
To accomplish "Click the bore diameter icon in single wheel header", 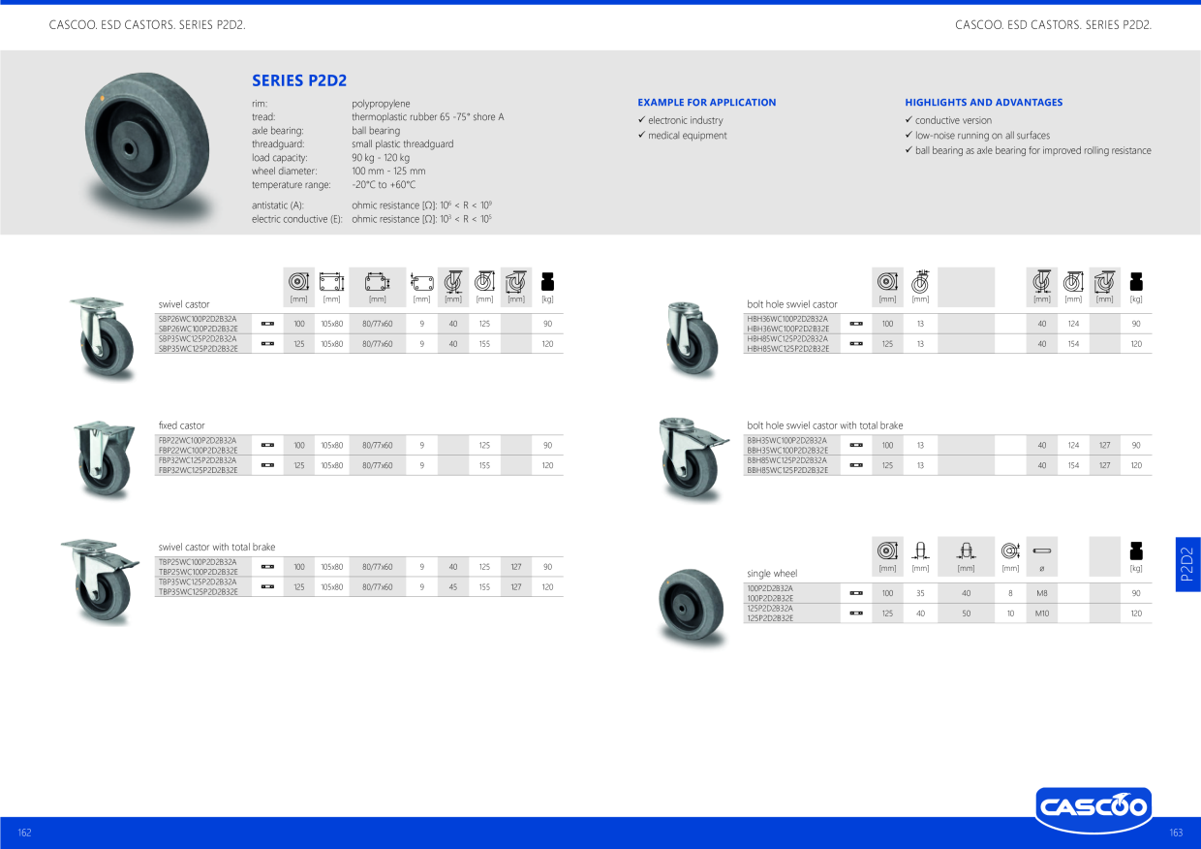I will click(1010, 550).
